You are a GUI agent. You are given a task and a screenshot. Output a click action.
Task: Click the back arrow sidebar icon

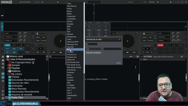(x=3, y=67)
